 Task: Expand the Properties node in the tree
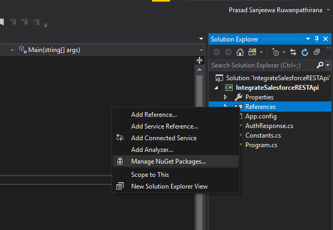226,97
